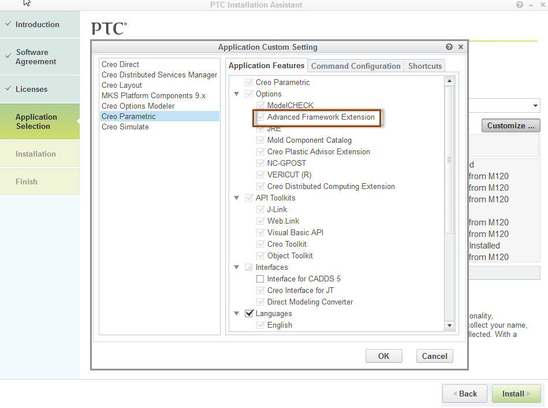548x408 pixels.
Task: Select Creo Options Modeler entry
Action: tap(159, 106)
